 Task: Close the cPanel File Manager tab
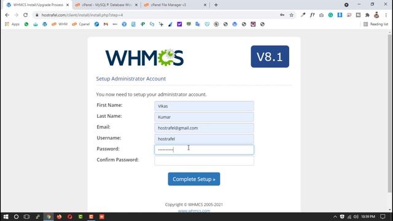click(204, 5)
